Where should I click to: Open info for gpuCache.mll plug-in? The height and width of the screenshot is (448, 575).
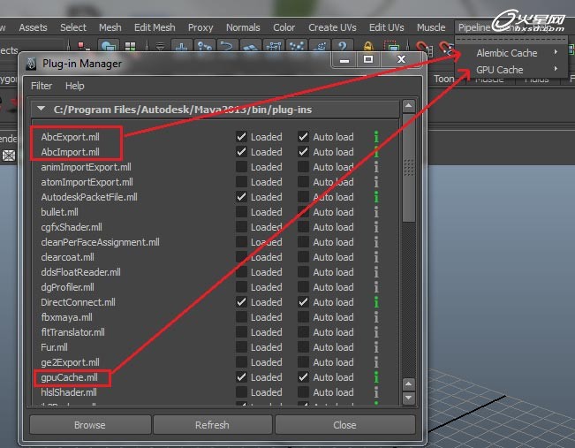point(376,377)
